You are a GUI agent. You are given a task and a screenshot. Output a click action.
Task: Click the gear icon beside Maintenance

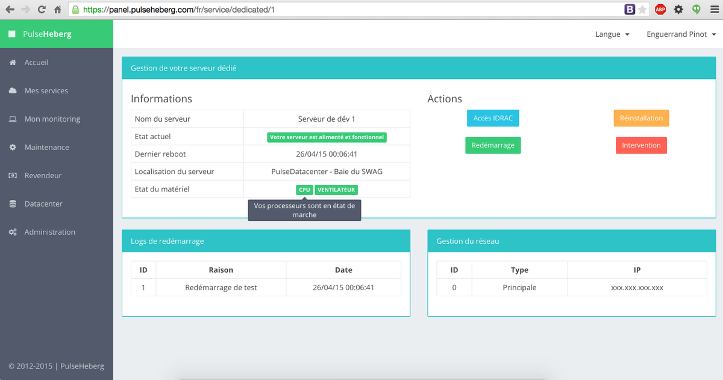click(x=13, y=148)
